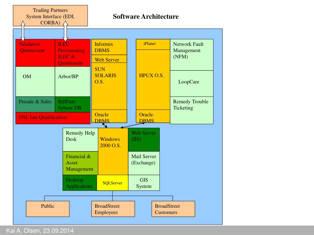
Task: Click the Desktop Applications box
Action: [x=80, y=183]
